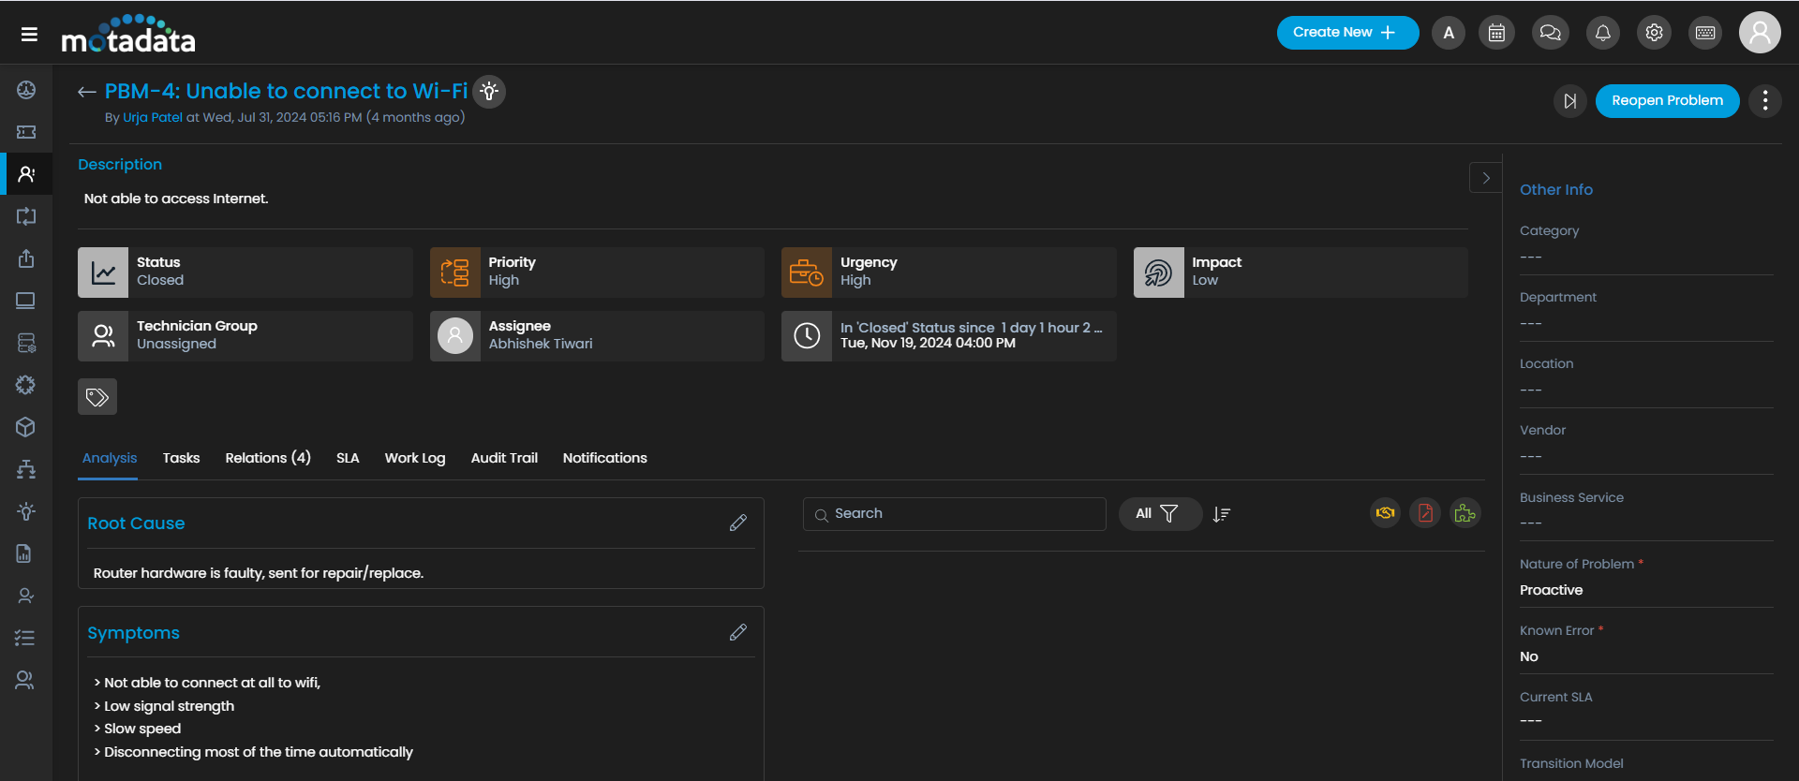
Task: Open the Priority High field
Action: [x=597, y=273]
